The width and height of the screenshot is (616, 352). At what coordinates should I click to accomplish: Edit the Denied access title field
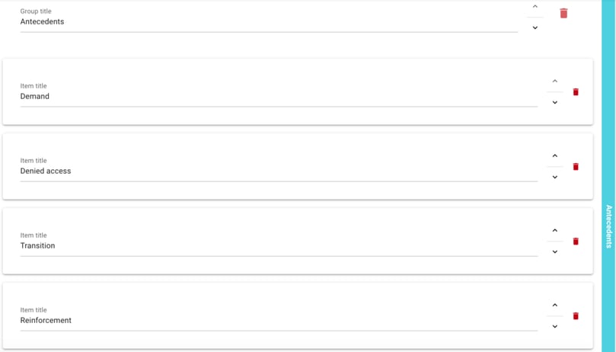(278, 171)
